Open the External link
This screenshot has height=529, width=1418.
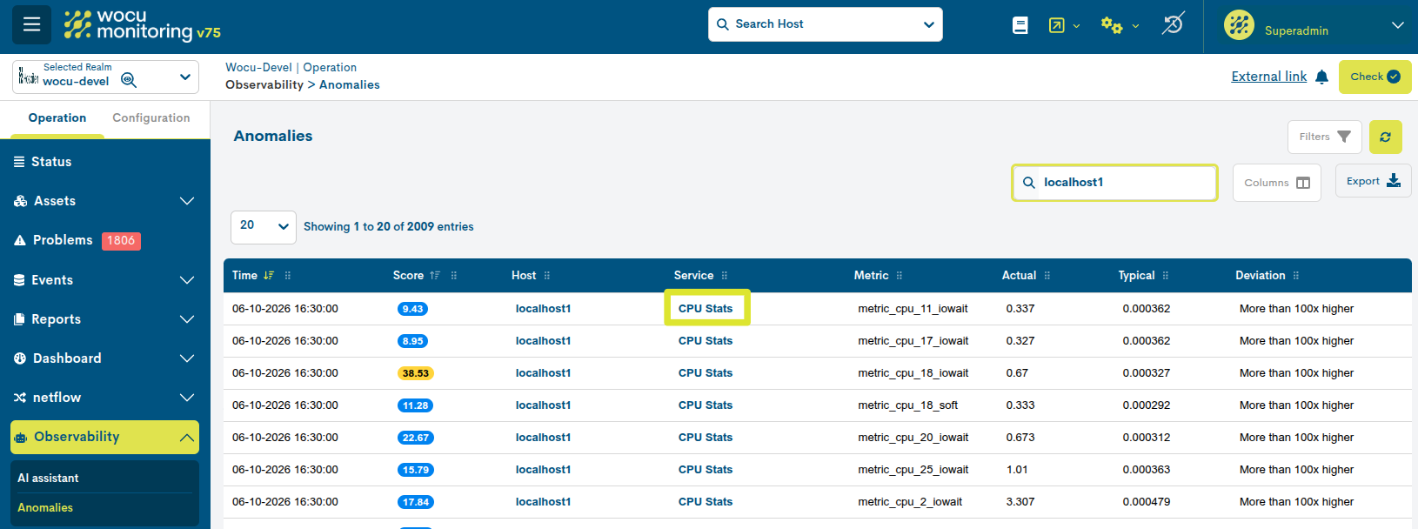coord(1269,77)
